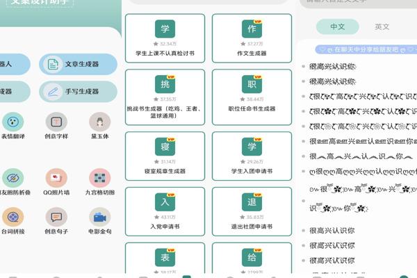The width and height of the screenshot is (417, 278).
Task: Click the 退出社团申请书 label
Action: pyautogui.click(x=252, y=227)
